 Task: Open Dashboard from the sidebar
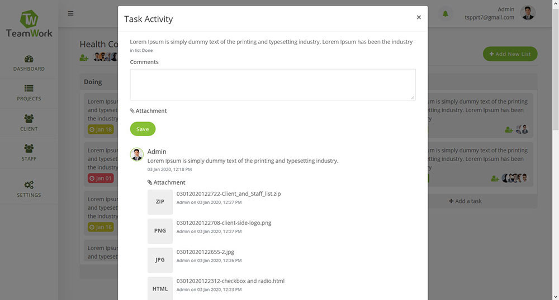(x=29, y=63)
